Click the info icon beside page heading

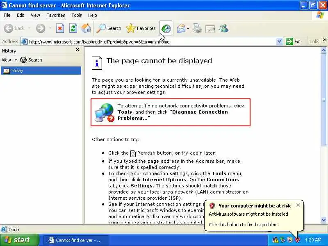[97, 63]
